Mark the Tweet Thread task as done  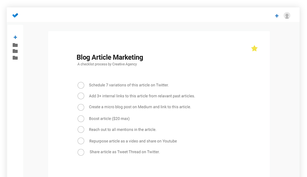(x=81, y=152)
